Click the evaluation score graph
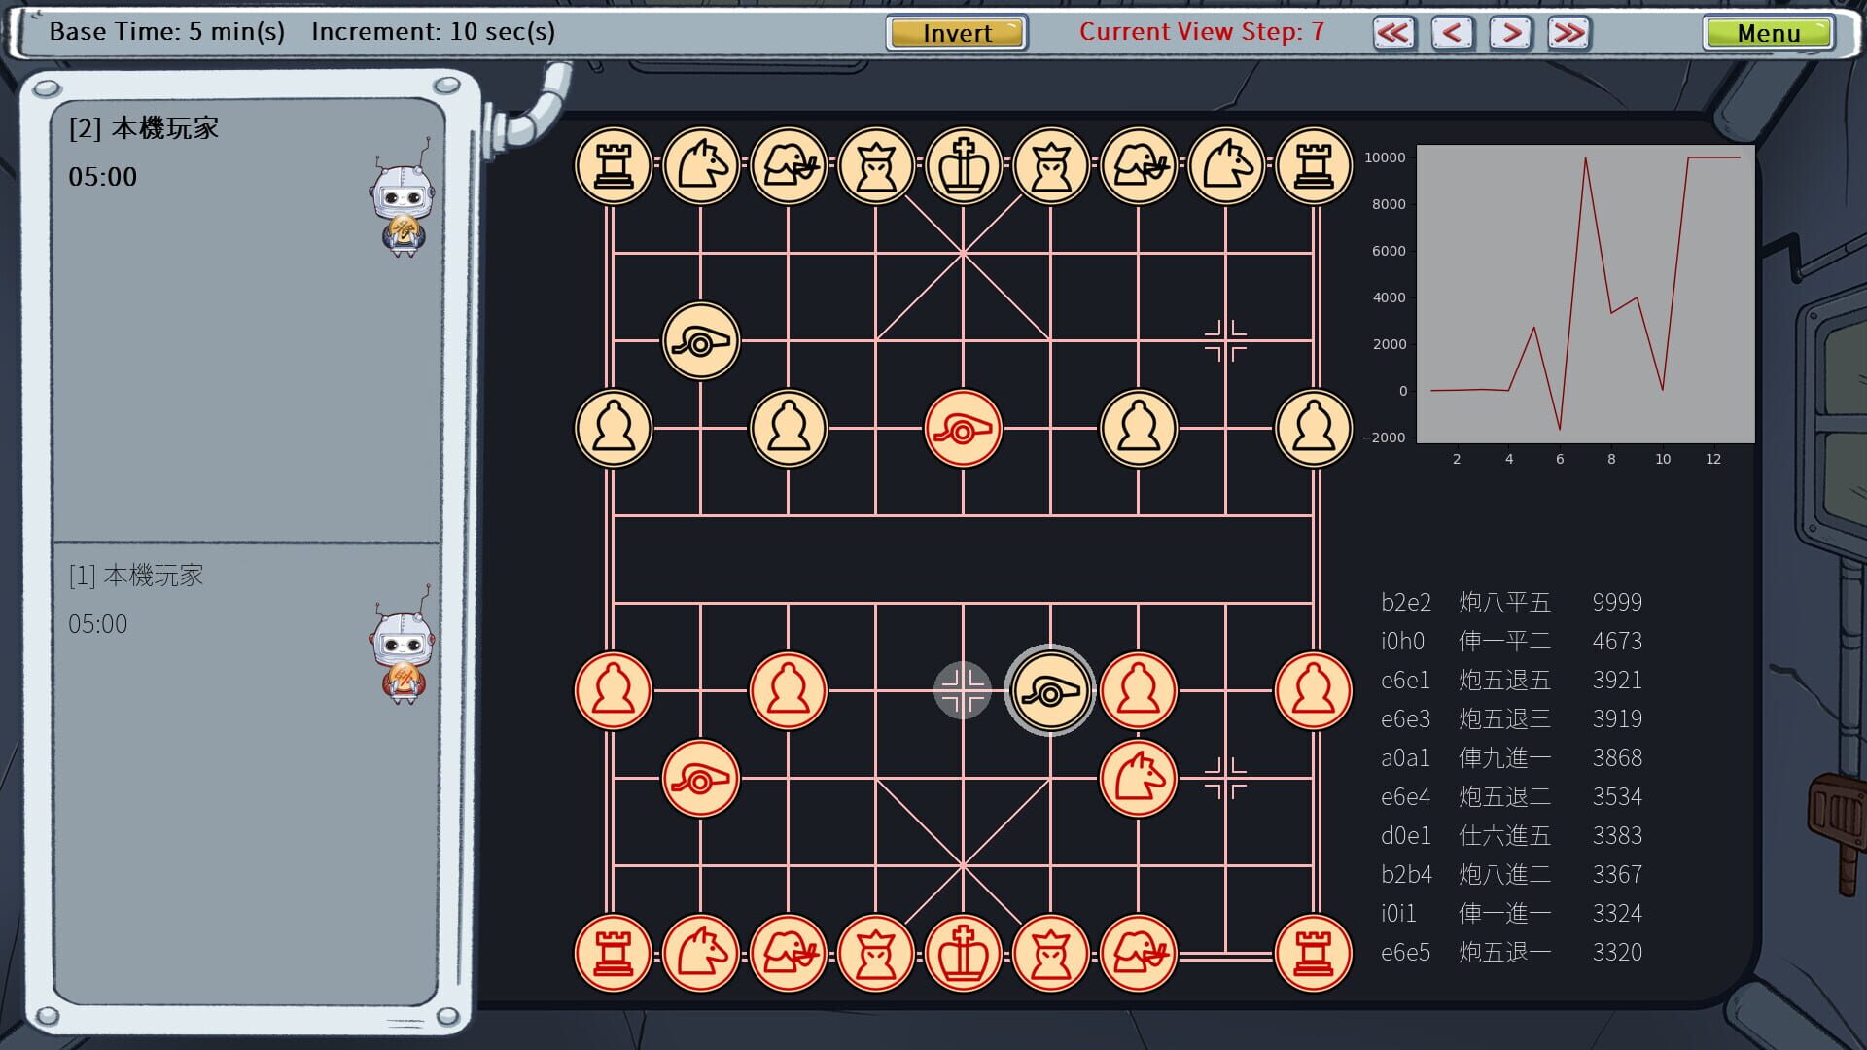Viewport: 1867px width, 1050px height. coord(1582,292)
